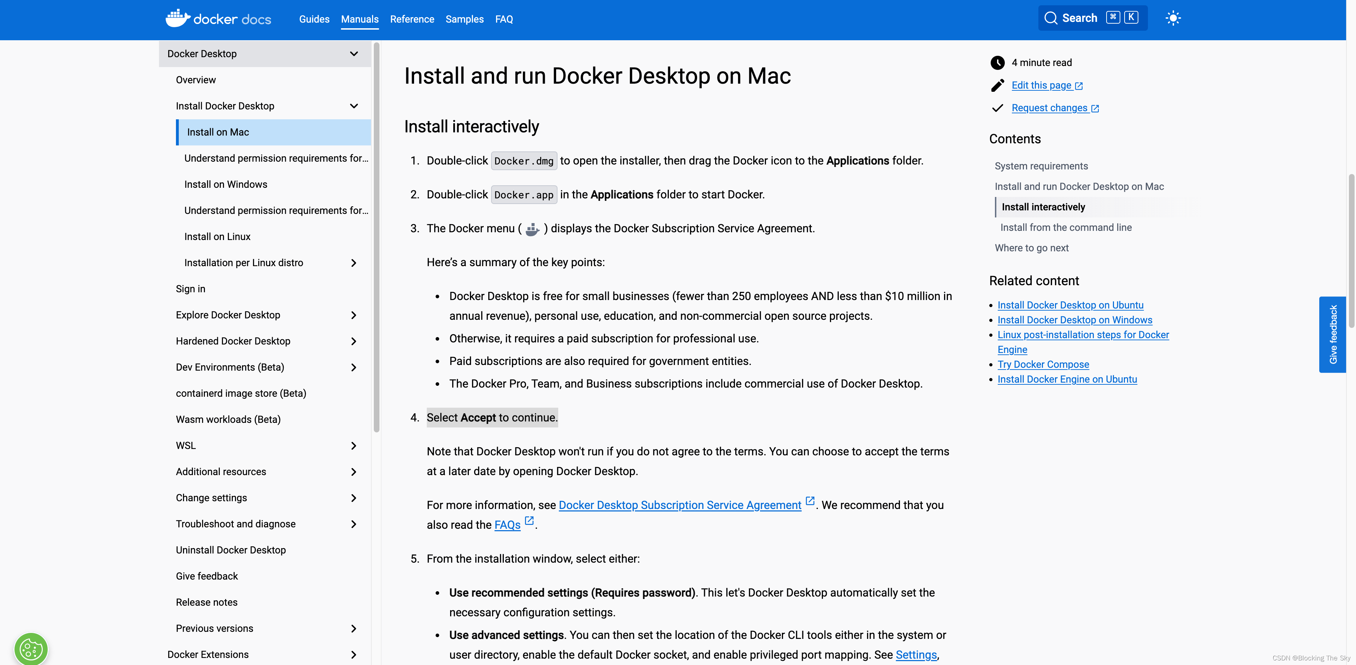Open Try Docker Compose link
This screenshot has height=665, width=1356.
[x=1043, y=364]
